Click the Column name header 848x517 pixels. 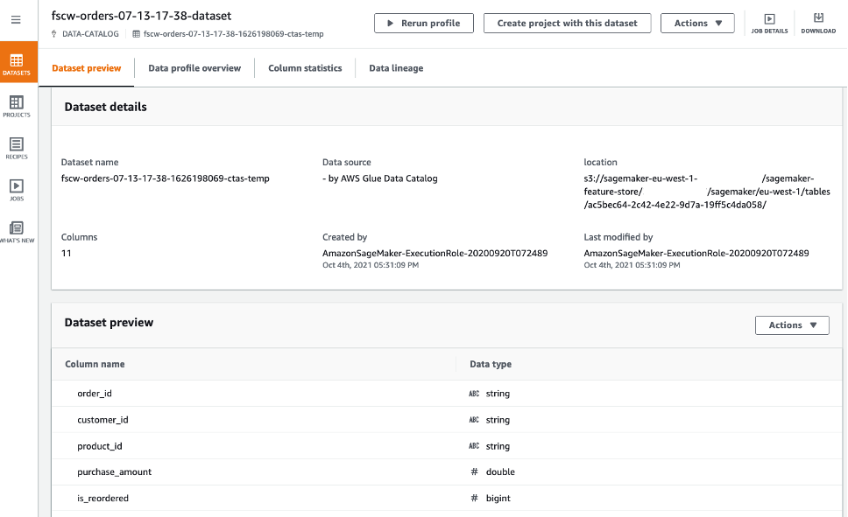(95, 364)
